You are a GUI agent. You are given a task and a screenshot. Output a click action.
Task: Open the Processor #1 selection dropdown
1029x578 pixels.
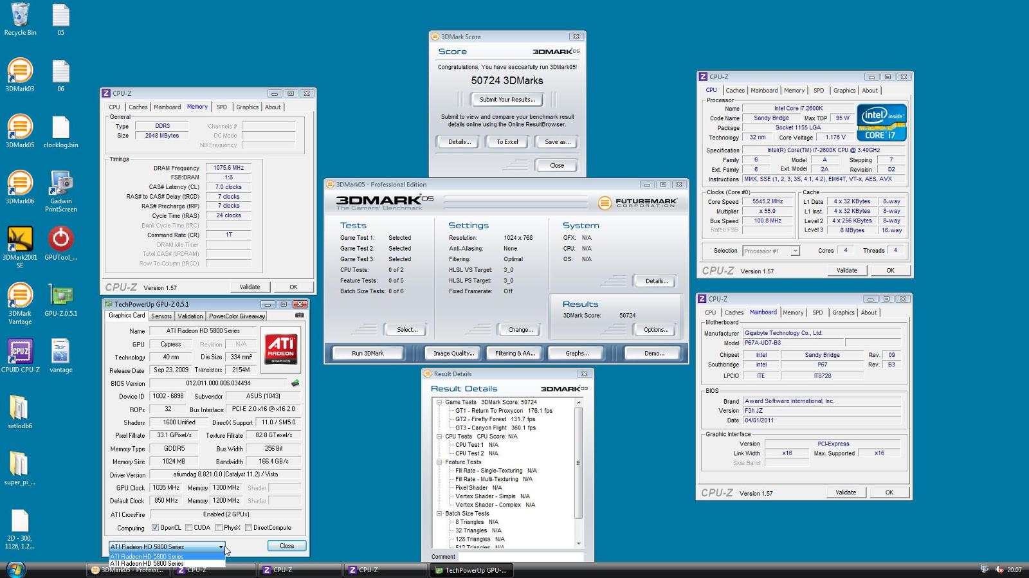(771, 251)
